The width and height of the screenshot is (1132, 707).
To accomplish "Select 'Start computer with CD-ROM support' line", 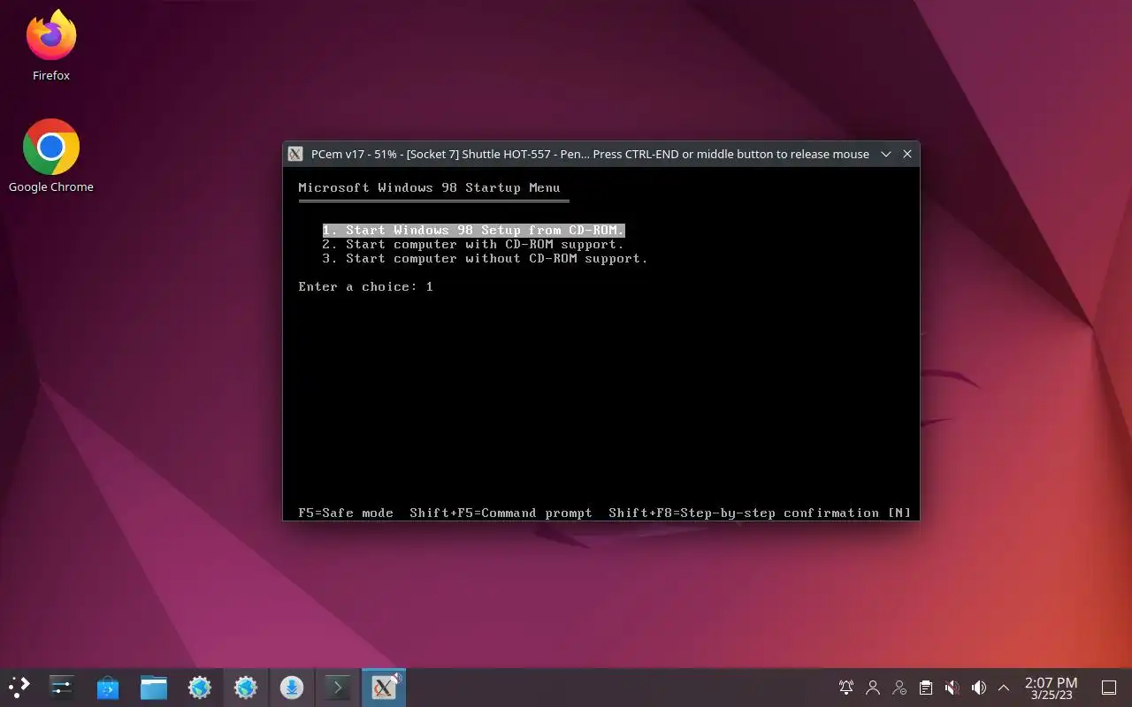I will (473, 244).
